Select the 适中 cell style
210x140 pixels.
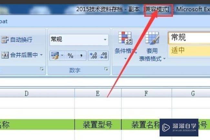pyautogui.click(x=189, y=51)
